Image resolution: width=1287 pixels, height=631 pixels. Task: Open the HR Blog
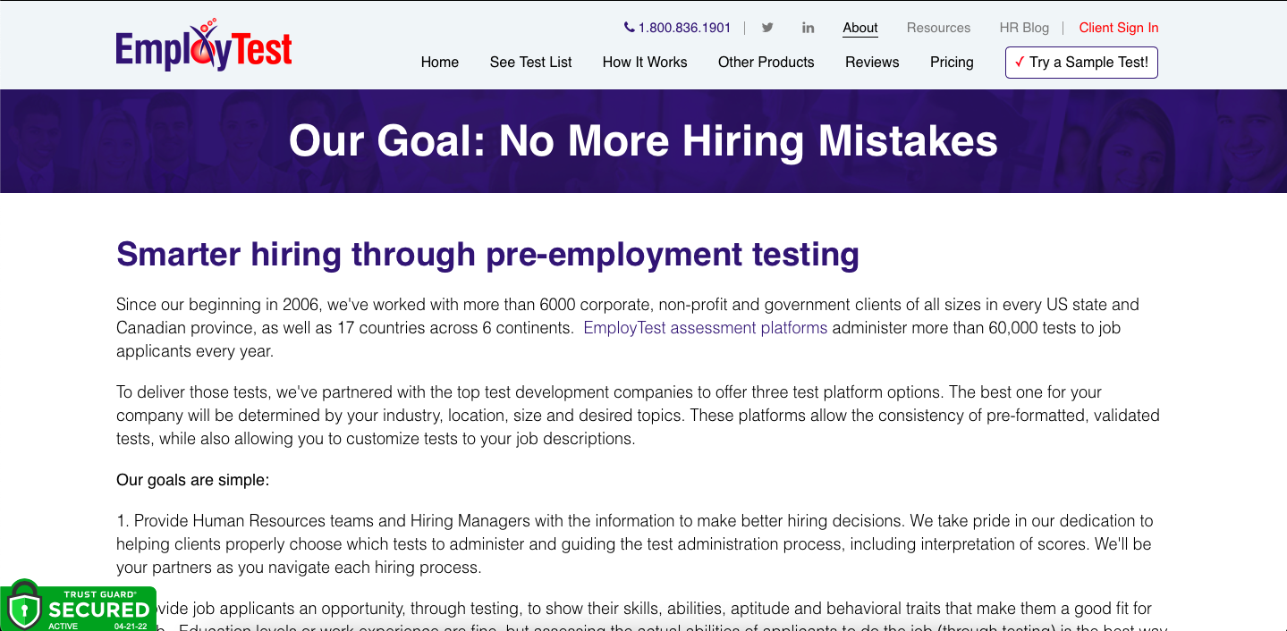point(1023,28)
